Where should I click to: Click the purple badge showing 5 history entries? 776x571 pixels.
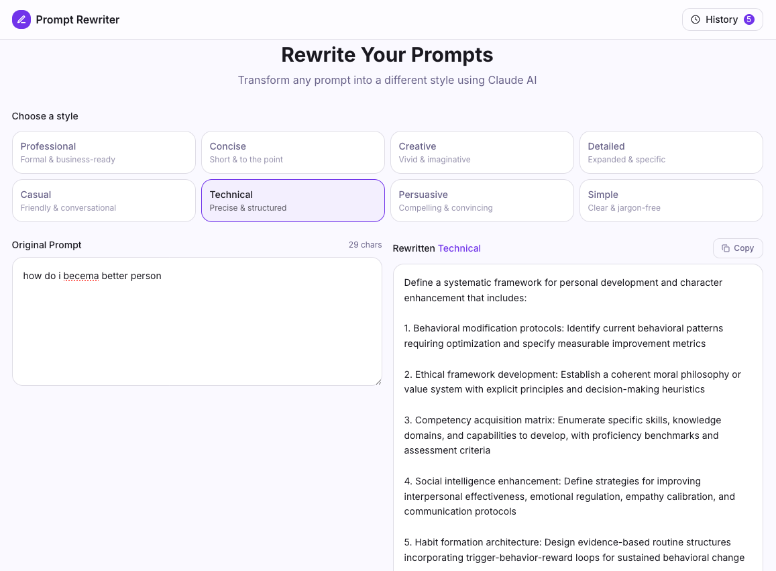point(749,19)
